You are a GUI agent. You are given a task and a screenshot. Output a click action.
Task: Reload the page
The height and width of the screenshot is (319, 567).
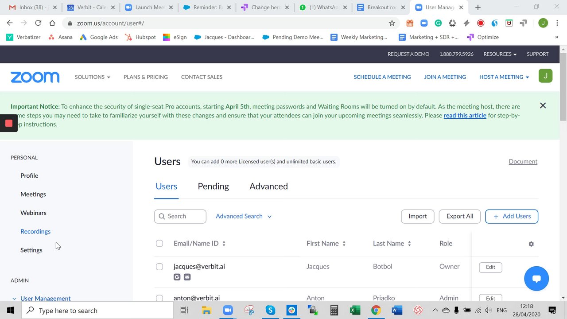tap(38, 23)
